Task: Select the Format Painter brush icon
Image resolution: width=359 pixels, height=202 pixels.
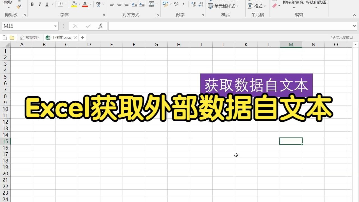Action: (x=19, y=6)
